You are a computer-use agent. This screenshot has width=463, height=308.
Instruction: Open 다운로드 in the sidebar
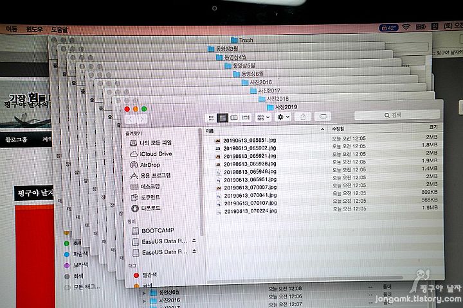coord(145,208)
